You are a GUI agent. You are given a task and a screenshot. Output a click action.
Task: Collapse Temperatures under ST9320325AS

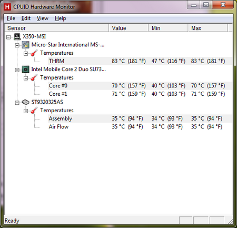pyautogui.click(x=26, y=111)
